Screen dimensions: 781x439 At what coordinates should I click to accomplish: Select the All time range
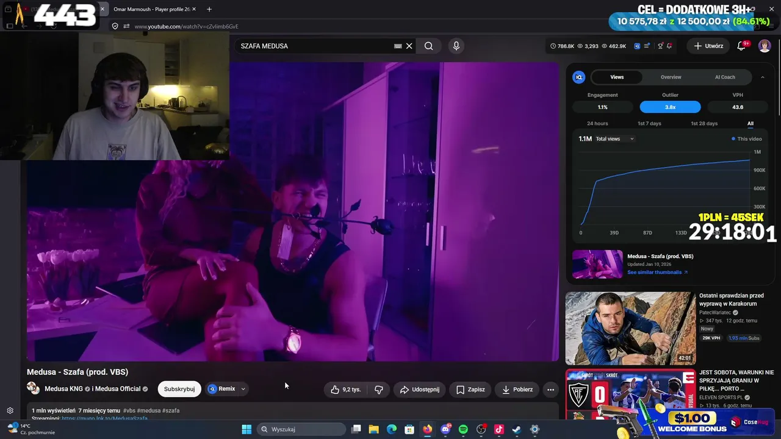750,124
